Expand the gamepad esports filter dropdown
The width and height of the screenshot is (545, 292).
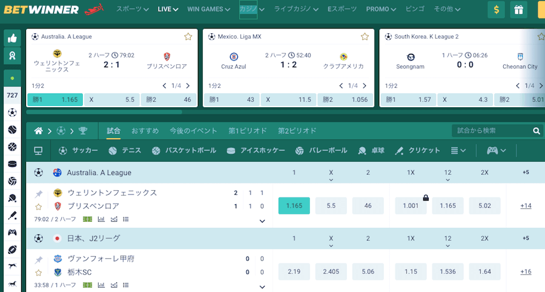click(x=496, y=150)
